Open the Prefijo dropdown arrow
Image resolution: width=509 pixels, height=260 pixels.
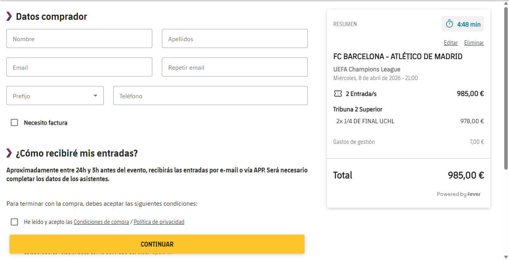(95, 96)
